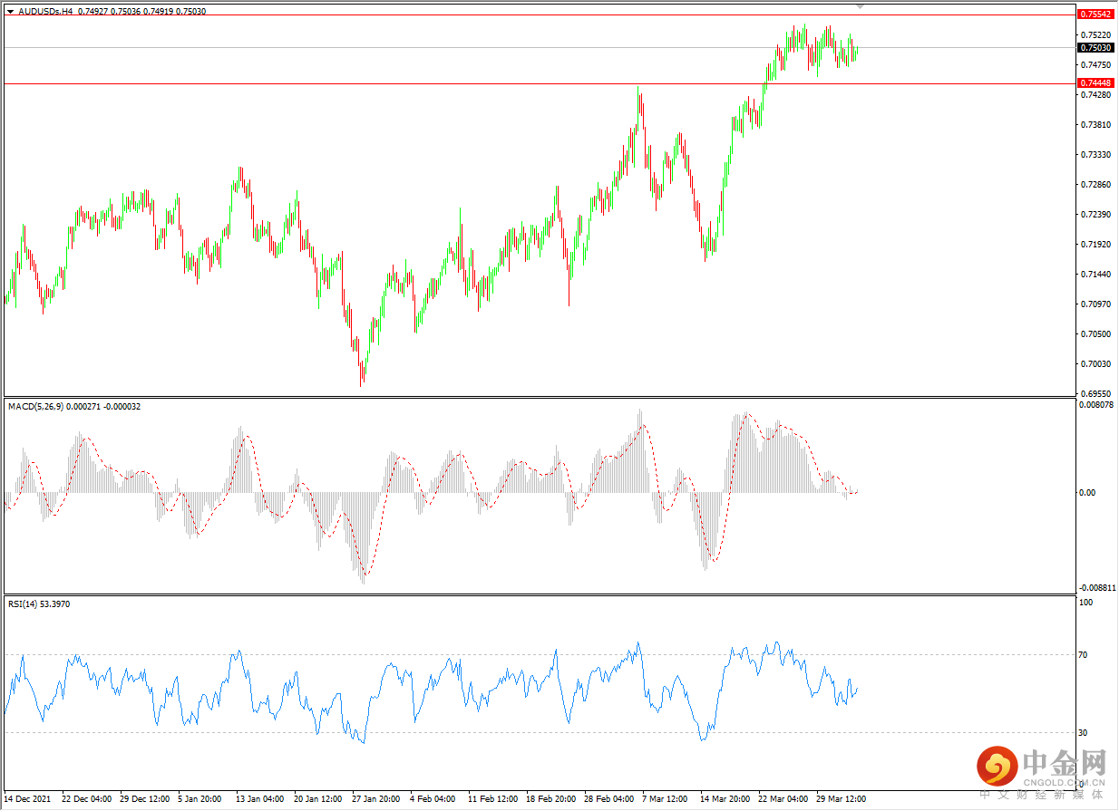The width and height of the screenshot is (1119, 811).
Task: Click the 0.70500 price scale value
Action: tap(1095, 334)
